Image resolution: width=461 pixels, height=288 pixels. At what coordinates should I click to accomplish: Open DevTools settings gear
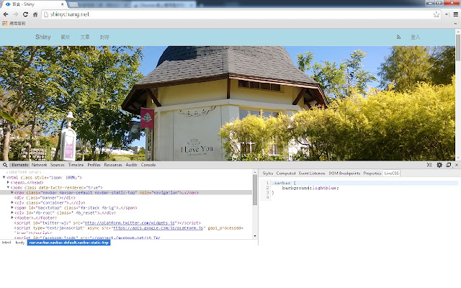[x=439, y=165]
